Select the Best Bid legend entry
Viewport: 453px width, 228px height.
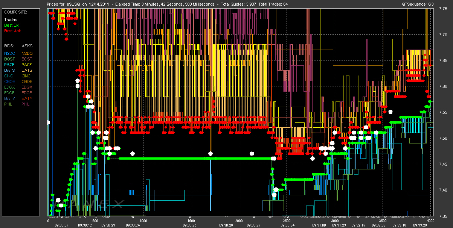pyautogui.click(x=12, y=25)
